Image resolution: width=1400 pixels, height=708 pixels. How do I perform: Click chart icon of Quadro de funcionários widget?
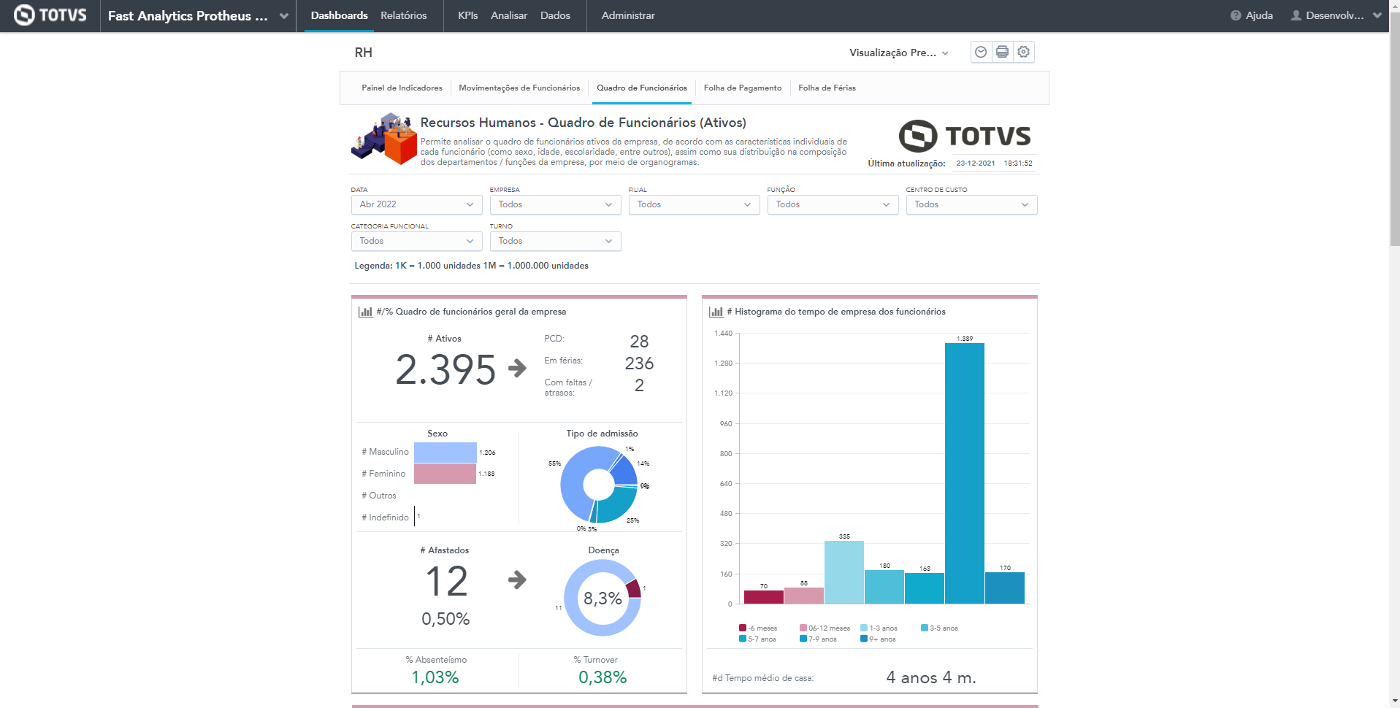click(x=365, y=312)
